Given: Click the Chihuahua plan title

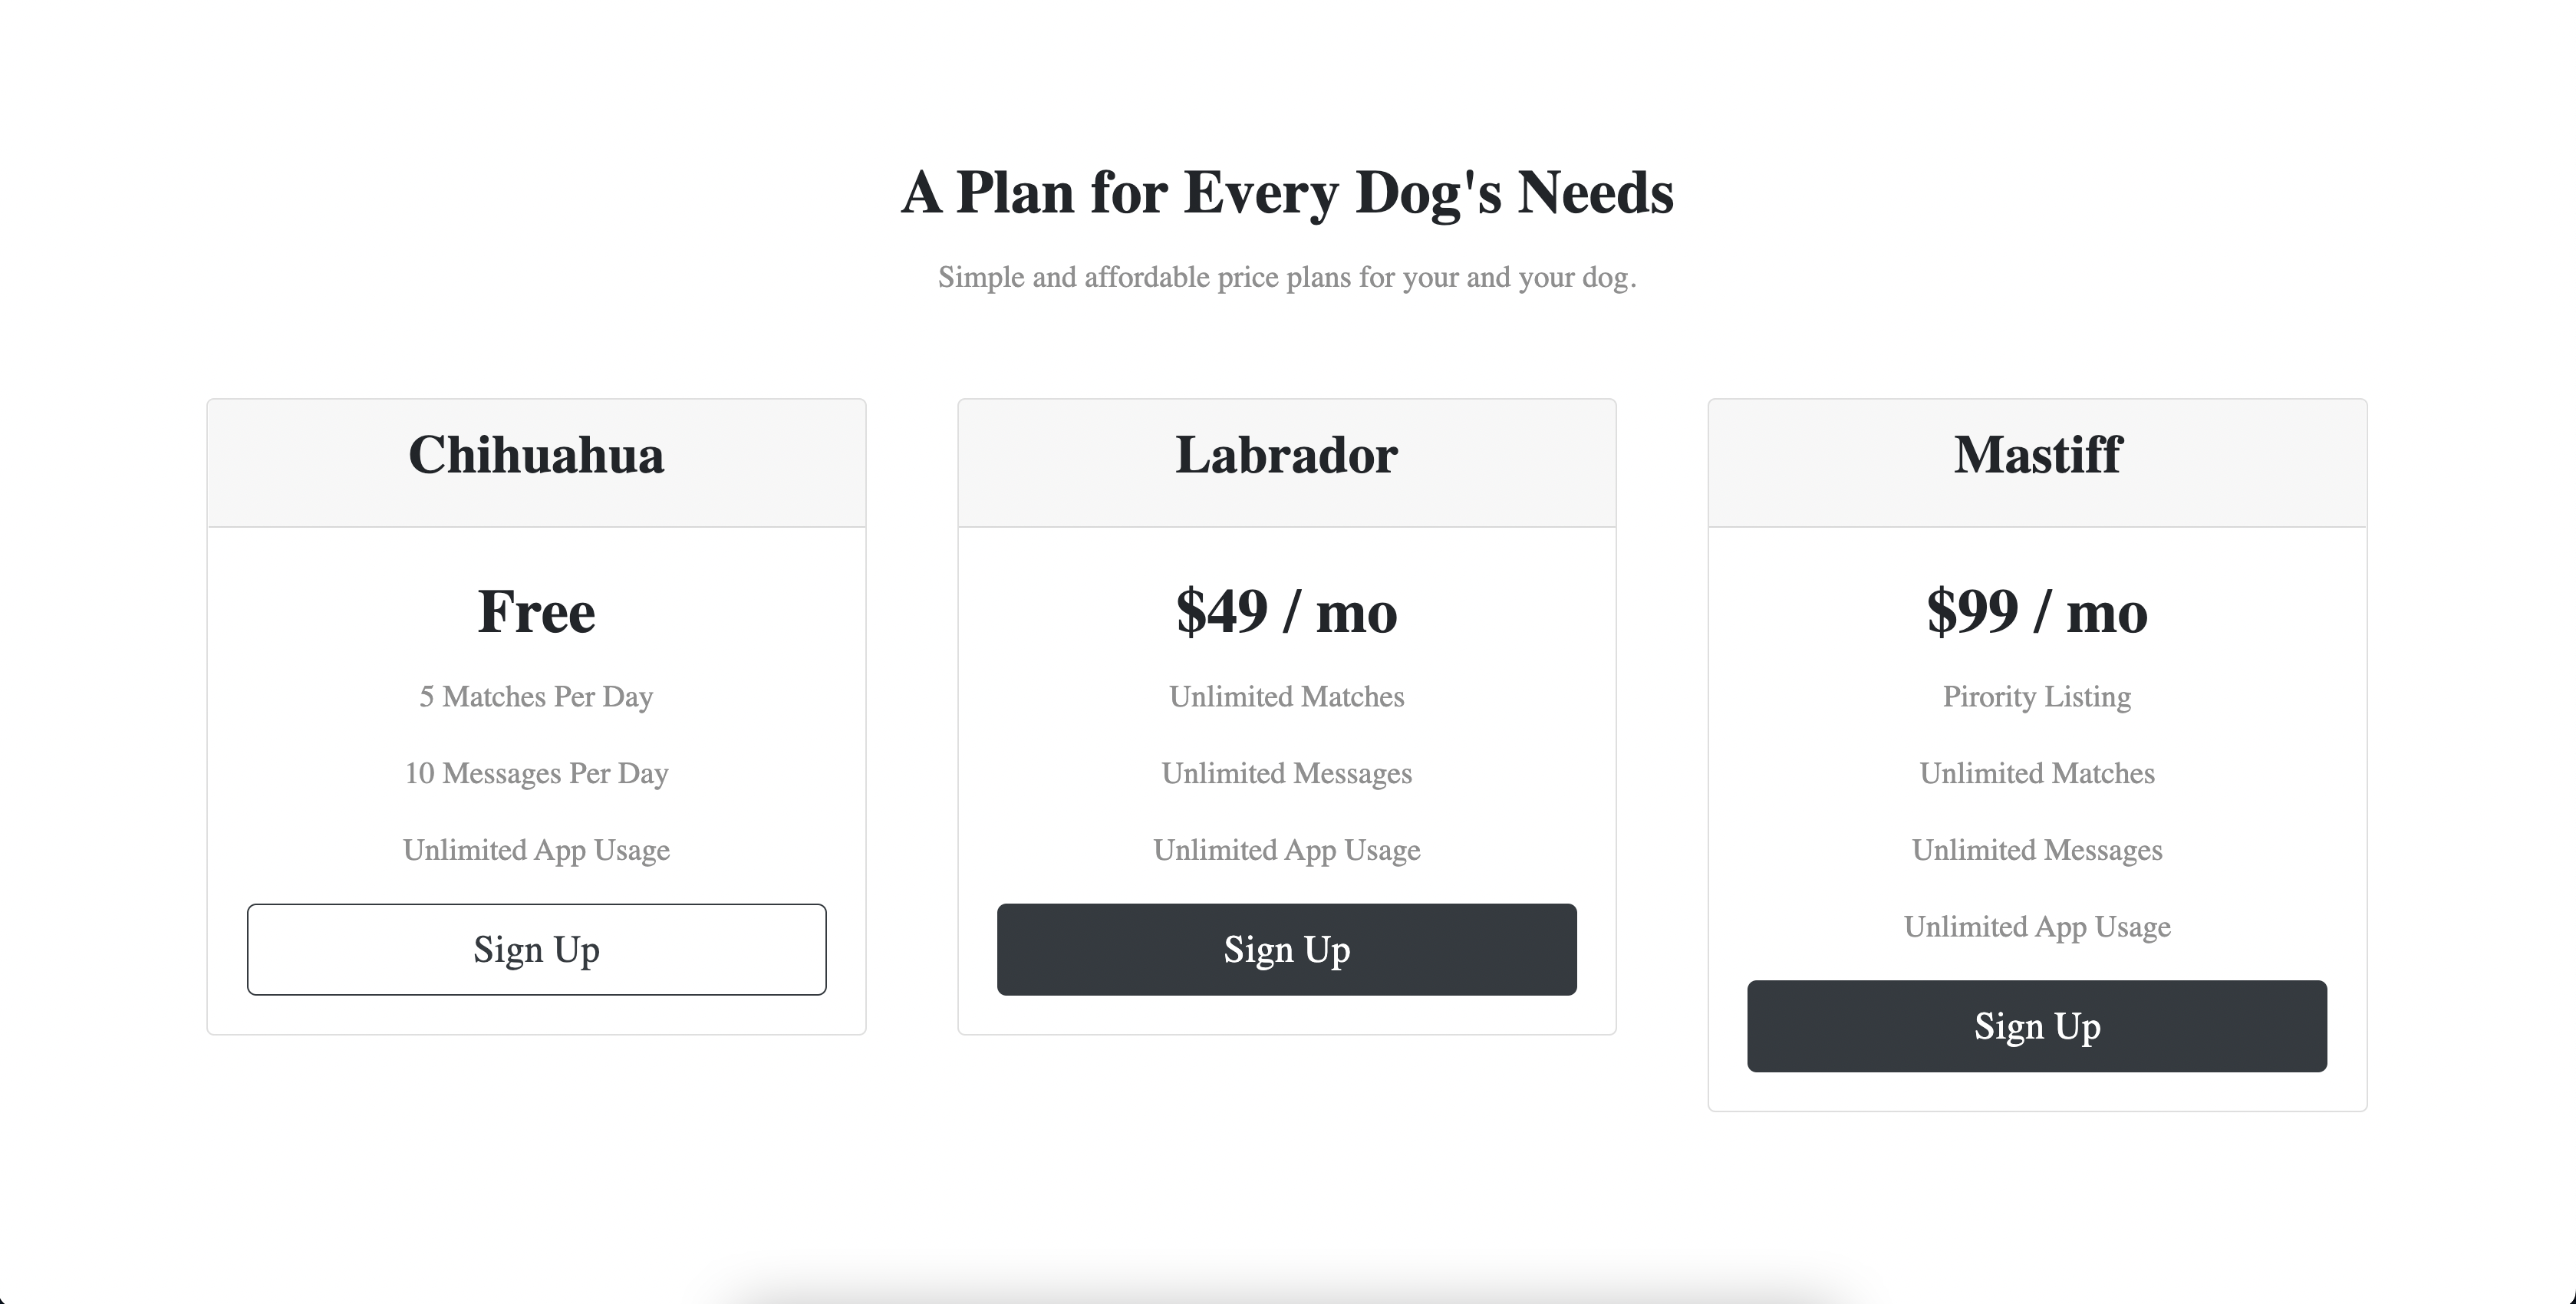Looking at the screenshot, I should (536, 455).
